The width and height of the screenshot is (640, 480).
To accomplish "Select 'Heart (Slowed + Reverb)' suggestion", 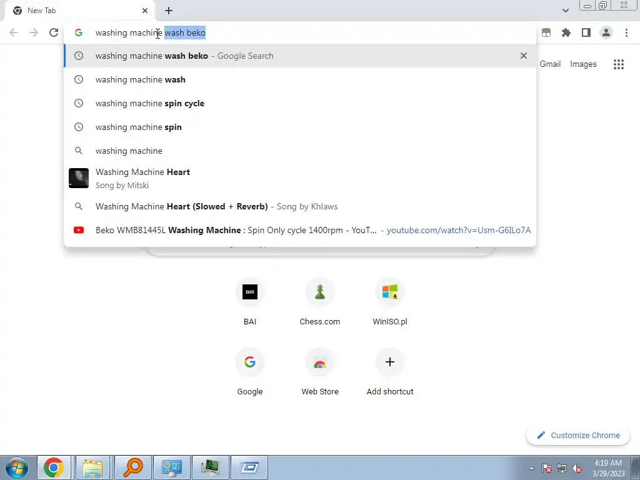I will 300,206.
